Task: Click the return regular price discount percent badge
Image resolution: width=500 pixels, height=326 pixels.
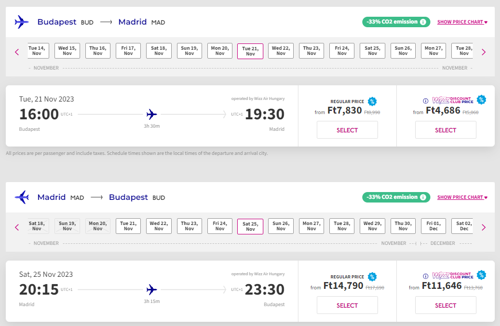Action: click(x=372, y=277)
